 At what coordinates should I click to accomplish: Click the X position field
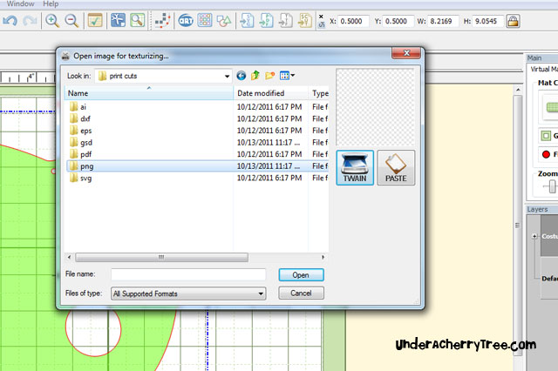(x=353, y=21)
